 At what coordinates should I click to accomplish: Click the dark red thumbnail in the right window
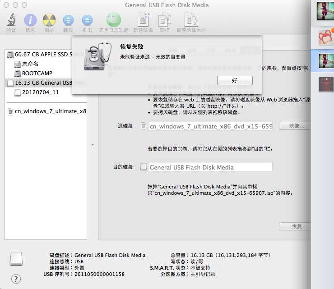[326, 84]
